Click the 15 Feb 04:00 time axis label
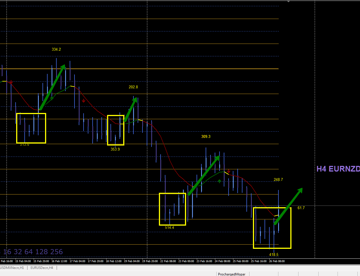 coord(23,261)
